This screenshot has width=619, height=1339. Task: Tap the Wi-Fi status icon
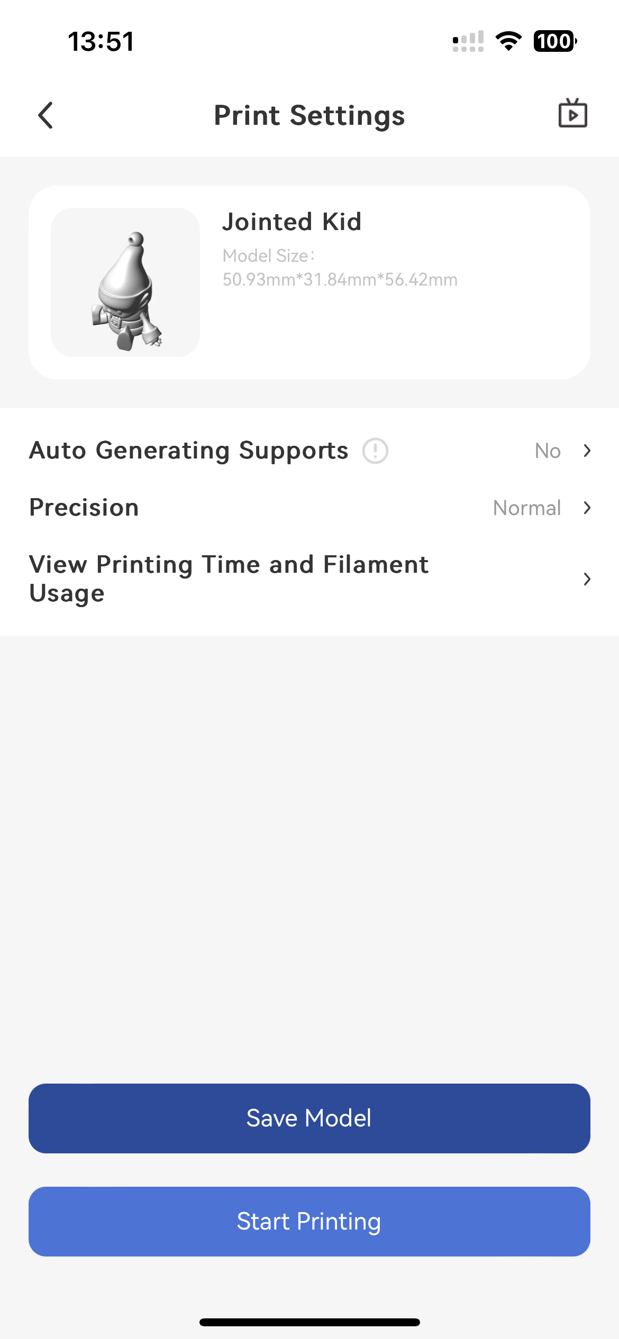click(508, 41)
